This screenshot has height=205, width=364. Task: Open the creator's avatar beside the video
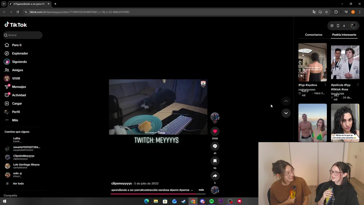pos(215,117)
